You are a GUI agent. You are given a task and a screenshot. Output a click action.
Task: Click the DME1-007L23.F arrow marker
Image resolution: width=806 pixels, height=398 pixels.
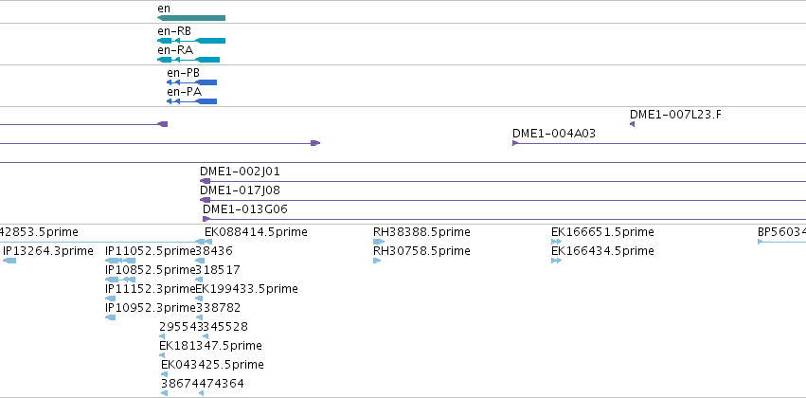633,124
